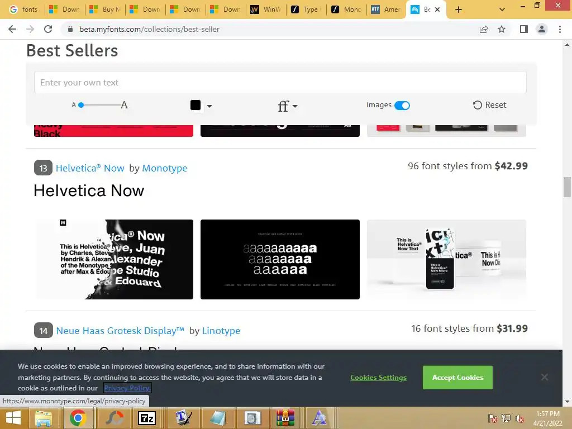This screenshot has width=572, height=429.
Task: Switch to the 'Buy M' tab
Action: tap(105, 9)
